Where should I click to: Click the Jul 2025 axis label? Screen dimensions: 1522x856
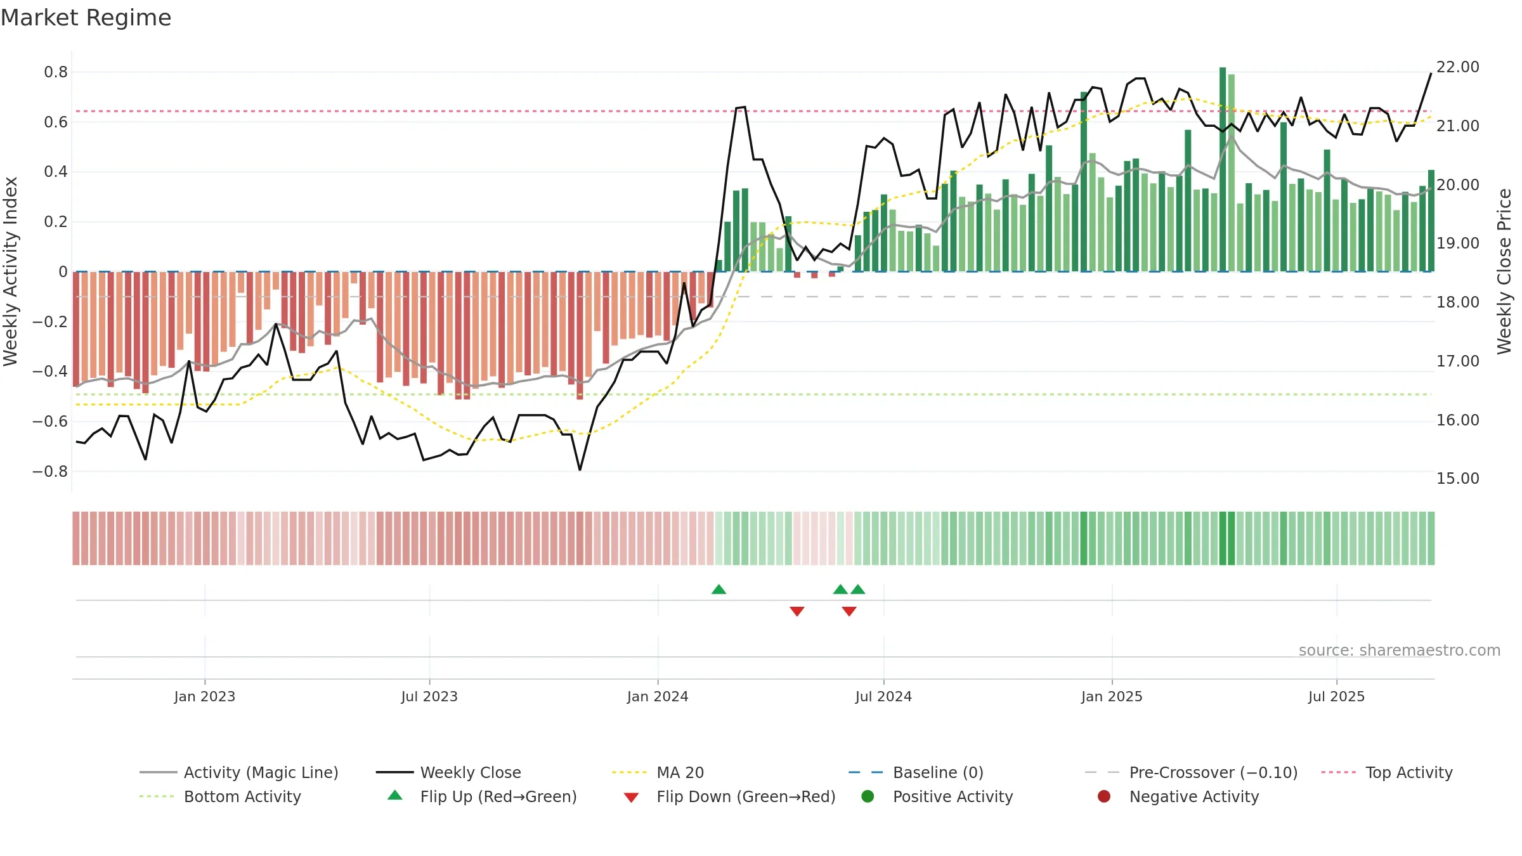tap(1336, 696)
